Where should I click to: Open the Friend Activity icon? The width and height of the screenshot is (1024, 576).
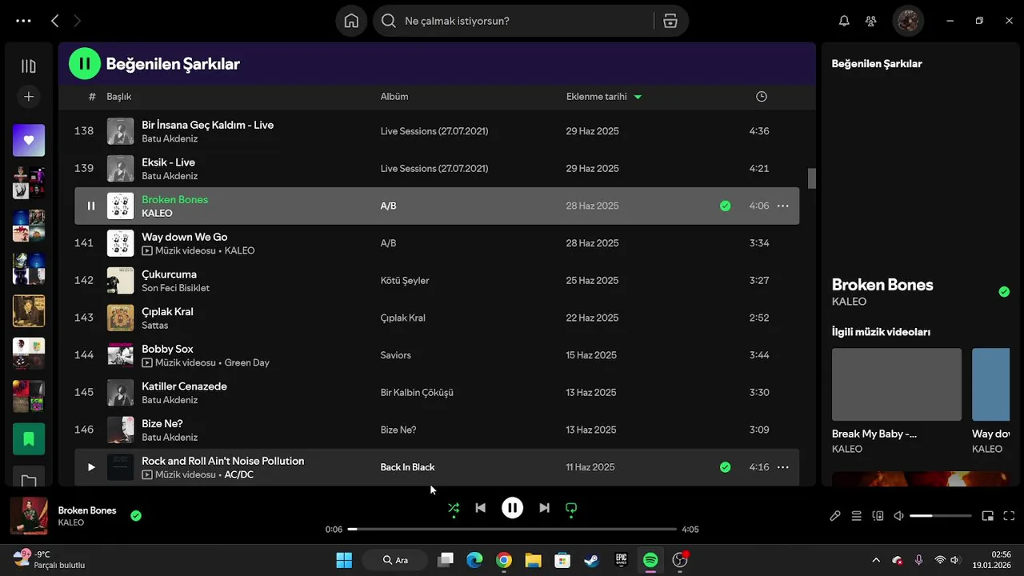click(871, 21)
